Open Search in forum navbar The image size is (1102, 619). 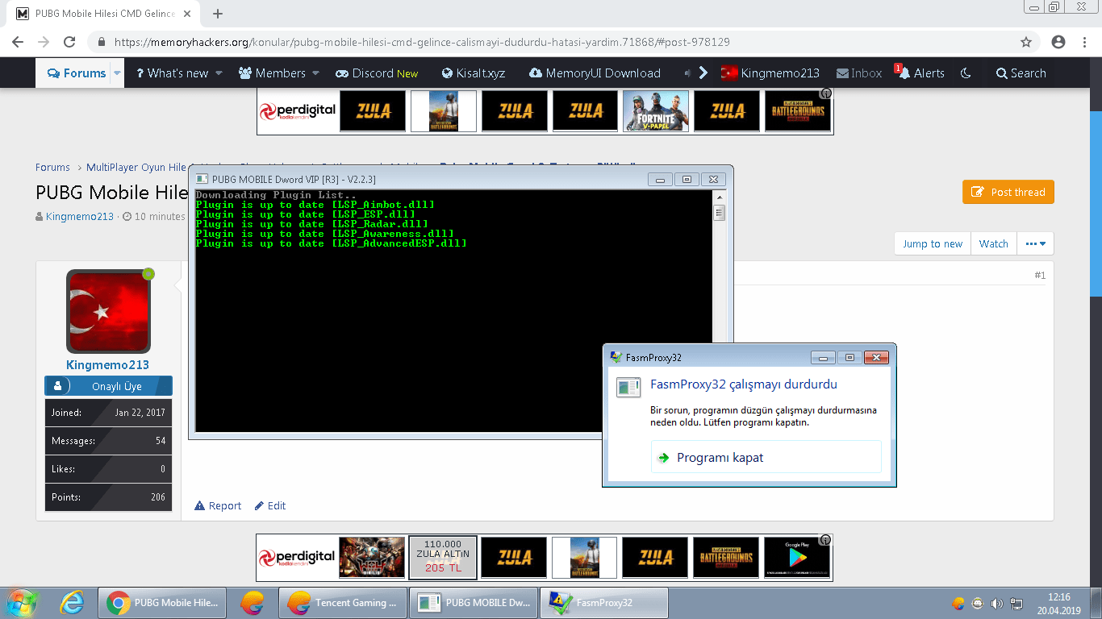pos(1021,73)
